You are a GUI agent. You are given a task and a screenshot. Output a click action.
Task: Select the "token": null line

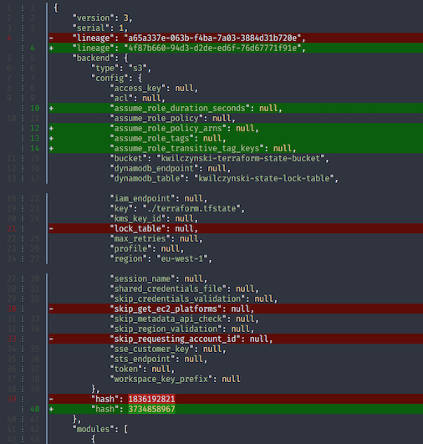(x=142, y=370)
